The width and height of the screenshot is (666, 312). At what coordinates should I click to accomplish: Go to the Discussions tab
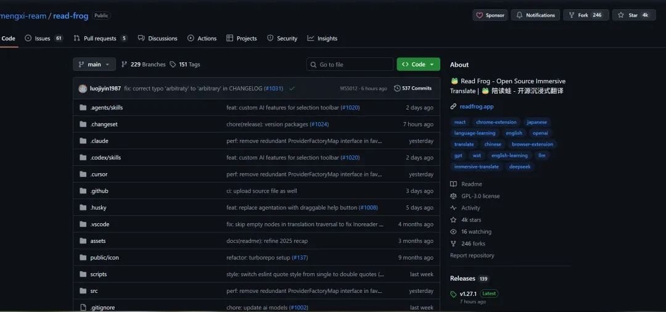[x=158, y=38]
